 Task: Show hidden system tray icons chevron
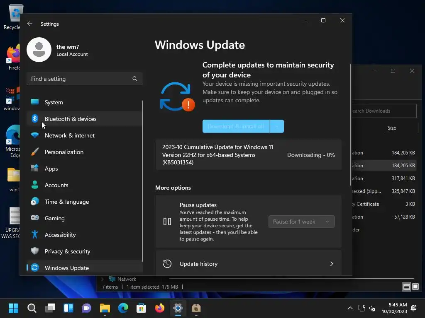click(350, 308)
